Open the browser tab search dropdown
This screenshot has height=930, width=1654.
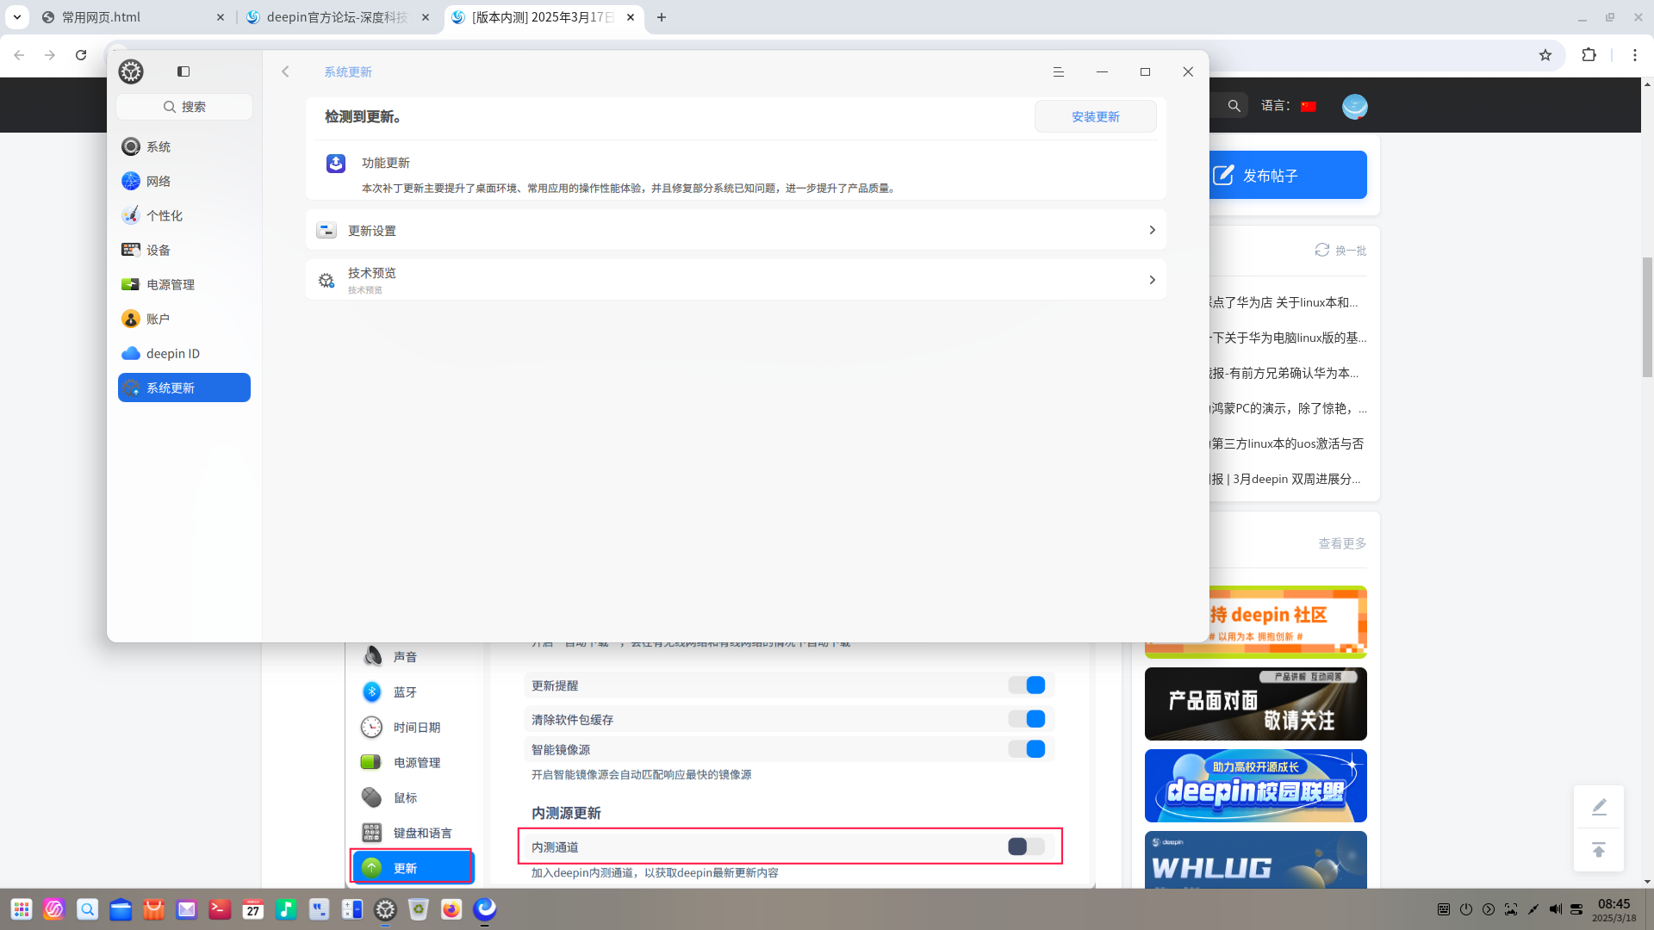point(16,17)
